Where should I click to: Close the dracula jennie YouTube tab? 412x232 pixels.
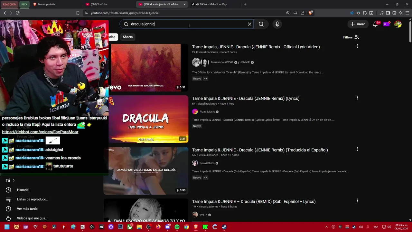(184, 5)
